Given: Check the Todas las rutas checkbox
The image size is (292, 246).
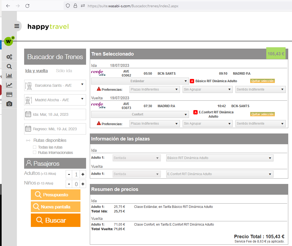Looking at the screenshot, I should tap(35, 147).
